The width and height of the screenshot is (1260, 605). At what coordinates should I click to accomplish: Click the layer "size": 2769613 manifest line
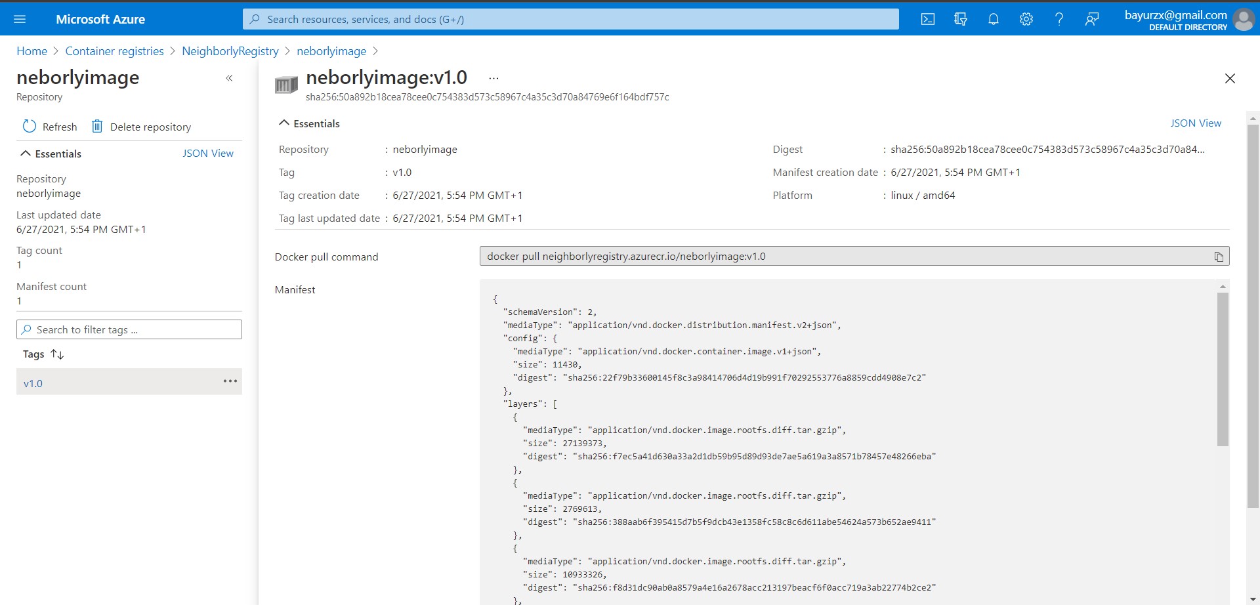[x=562, y=509]
